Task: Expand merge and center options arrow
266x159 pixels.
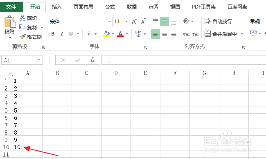Action: point(242,34)
